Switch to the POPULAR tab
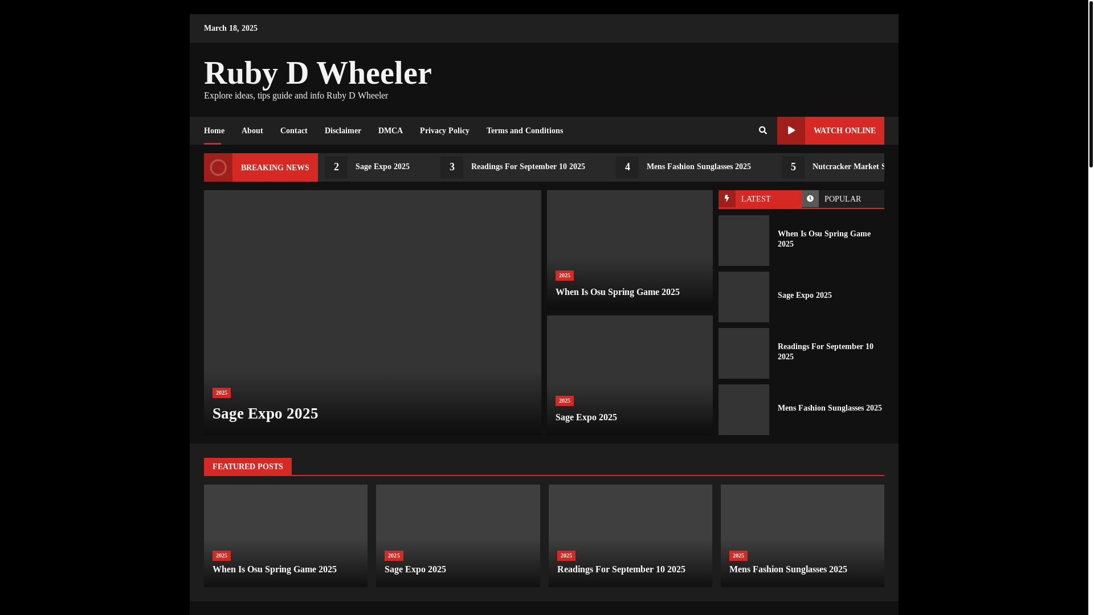This screenshot has width=1094, height=615. pyautogui.click(x=843, y=199)
